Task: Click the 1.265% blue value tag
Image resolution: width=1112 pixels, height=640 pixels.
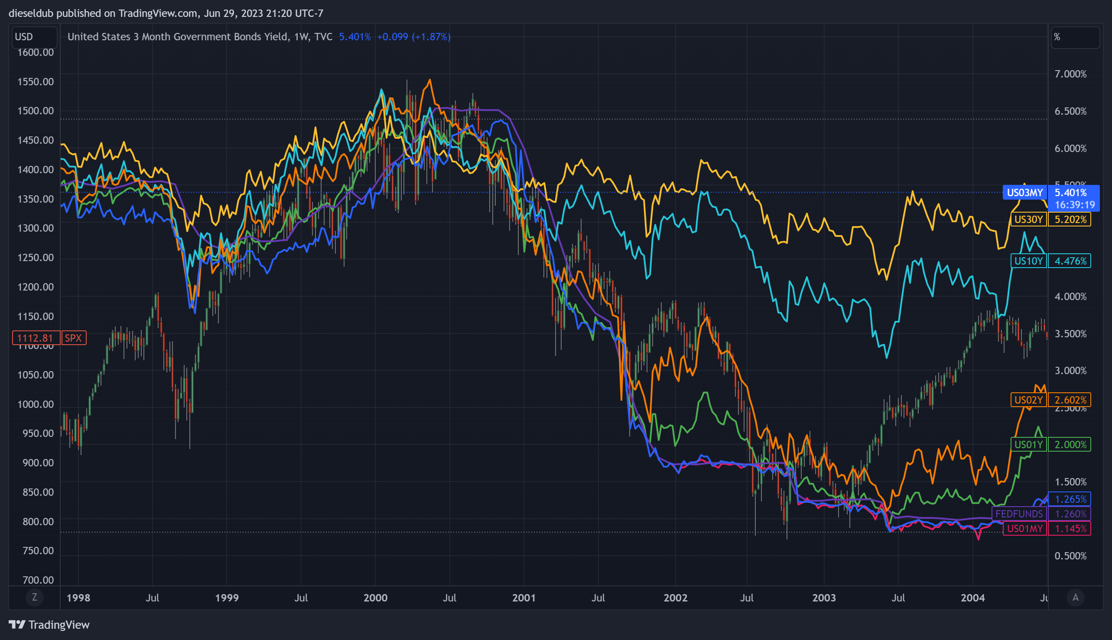Action: [x=1070, y=499]
